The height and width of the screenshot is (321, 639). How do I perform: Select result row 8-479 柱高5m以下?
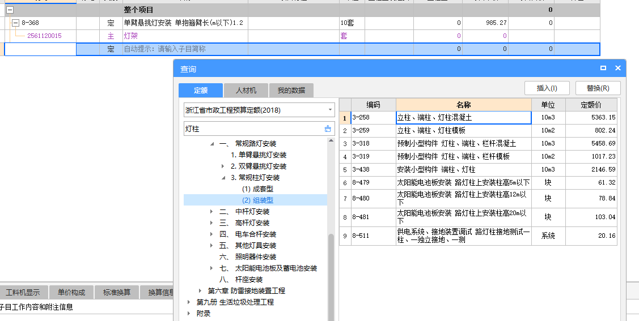pyautogui.click(x=479, y=183)
